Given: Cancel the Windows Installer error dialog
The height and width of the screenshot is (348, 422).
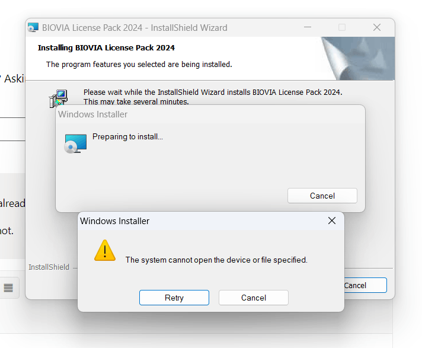Looking at the screenshot, I should click(254, 298).
